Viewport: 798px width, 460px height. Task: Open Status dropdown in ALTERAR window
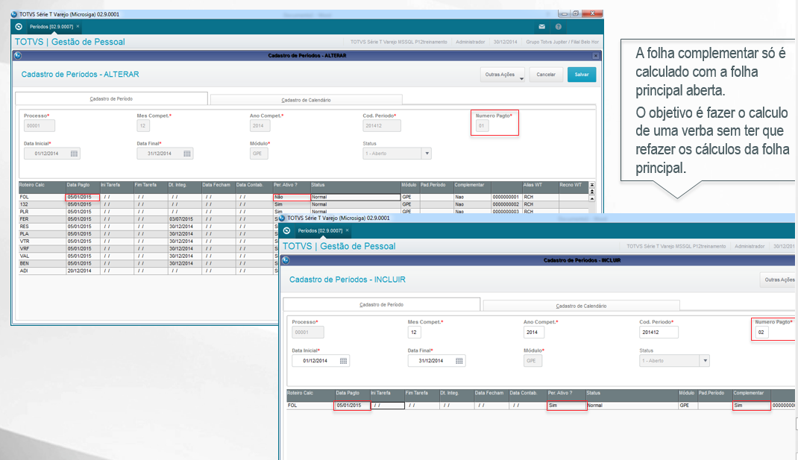[x=427, y=154]
